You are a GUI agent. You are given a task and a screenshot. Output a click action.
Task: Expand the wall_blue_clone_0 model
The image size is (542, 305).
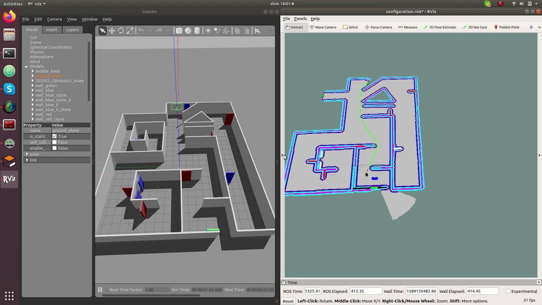tap(33, 100)
